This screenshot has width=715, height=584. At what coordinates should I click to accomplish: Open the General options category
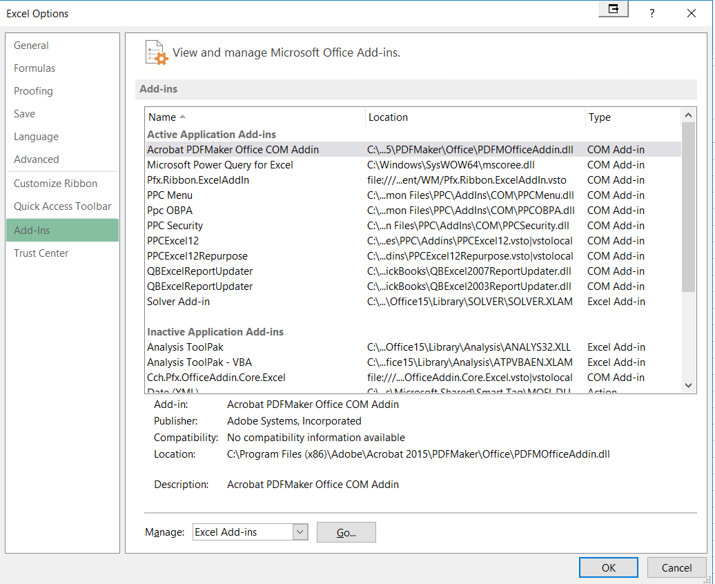32,46
